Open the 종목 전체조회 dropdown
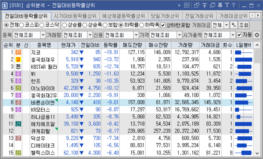 pos(43,35)
